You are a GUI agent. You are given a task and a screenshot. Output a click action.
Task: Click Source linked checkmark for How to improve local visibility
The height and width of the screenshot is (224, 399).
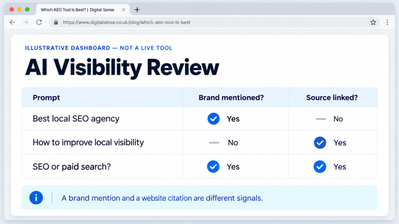(320, 143)
